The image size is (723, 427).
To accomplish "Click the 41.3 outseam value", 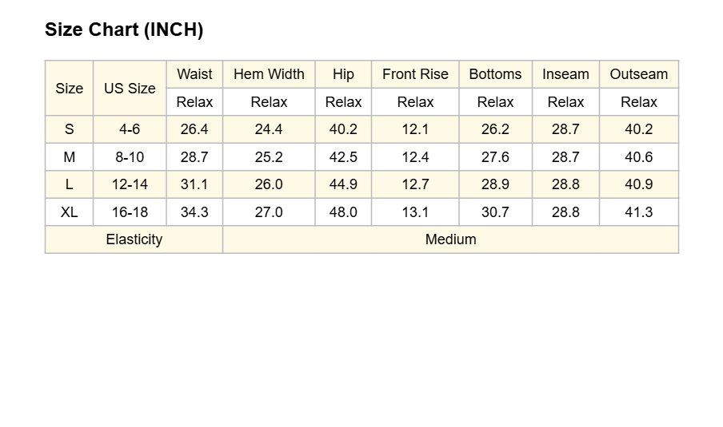I will (638, 212).
